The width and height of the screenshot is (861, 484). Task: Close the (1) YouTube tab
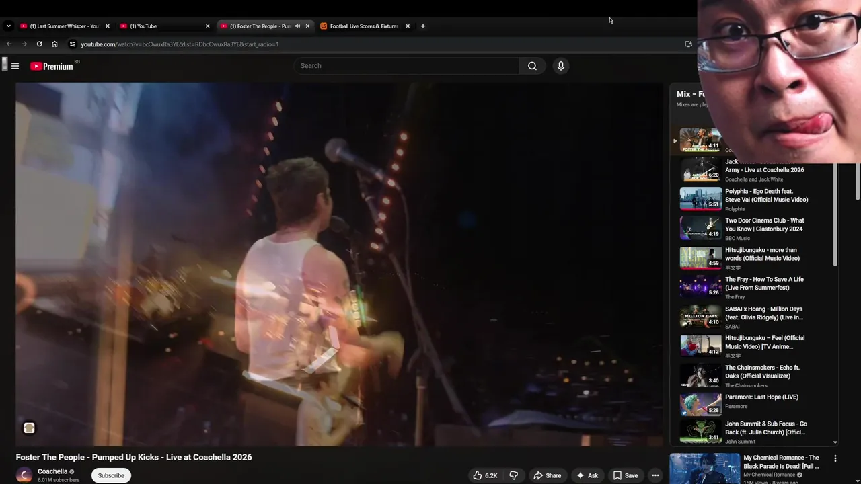[x=207, y=26]
